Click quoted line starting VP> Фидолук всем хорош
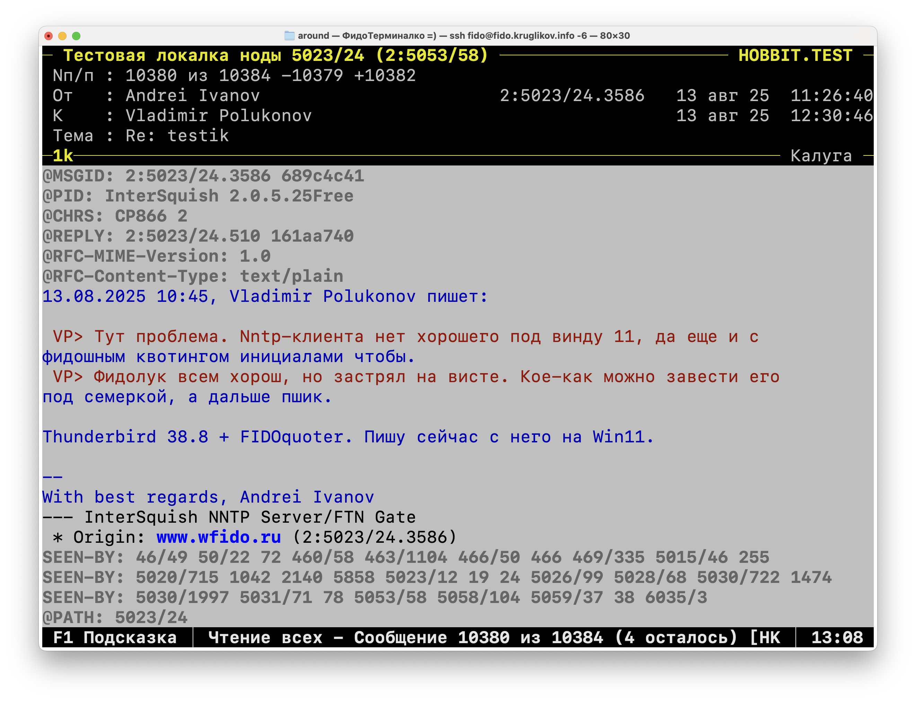 pyautogui.click(x=416, y=377)
